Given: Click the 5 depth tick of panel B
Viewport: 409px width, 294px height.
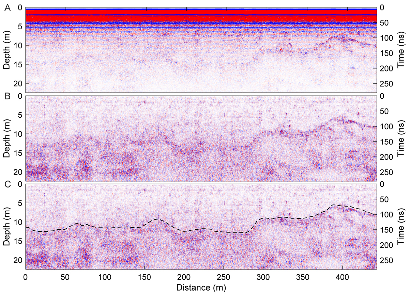Looking at the screenshot, I should click(x=20, y=115).
